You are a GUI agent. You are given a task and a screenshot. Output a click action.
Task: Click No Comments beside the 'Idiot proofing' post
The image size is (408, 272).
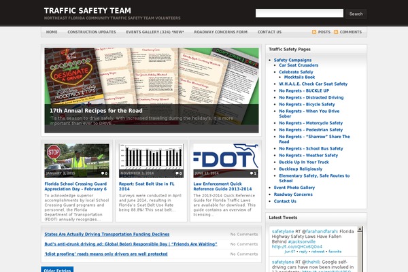click(x=244, y=254)
